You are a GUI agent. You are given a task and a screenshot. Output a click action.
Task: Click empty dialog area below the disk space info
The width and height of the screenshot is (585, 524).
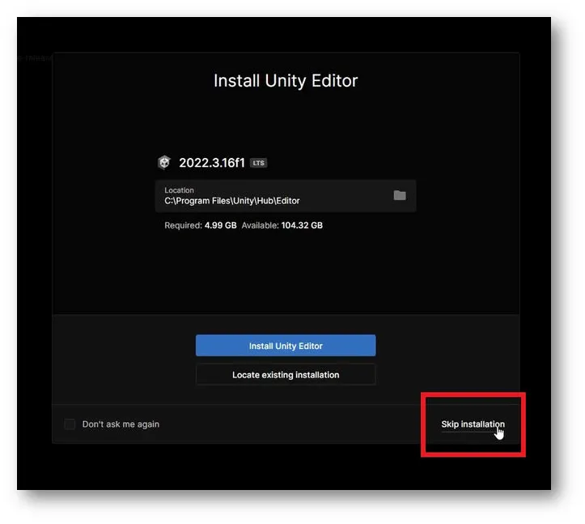pos(286,271)
